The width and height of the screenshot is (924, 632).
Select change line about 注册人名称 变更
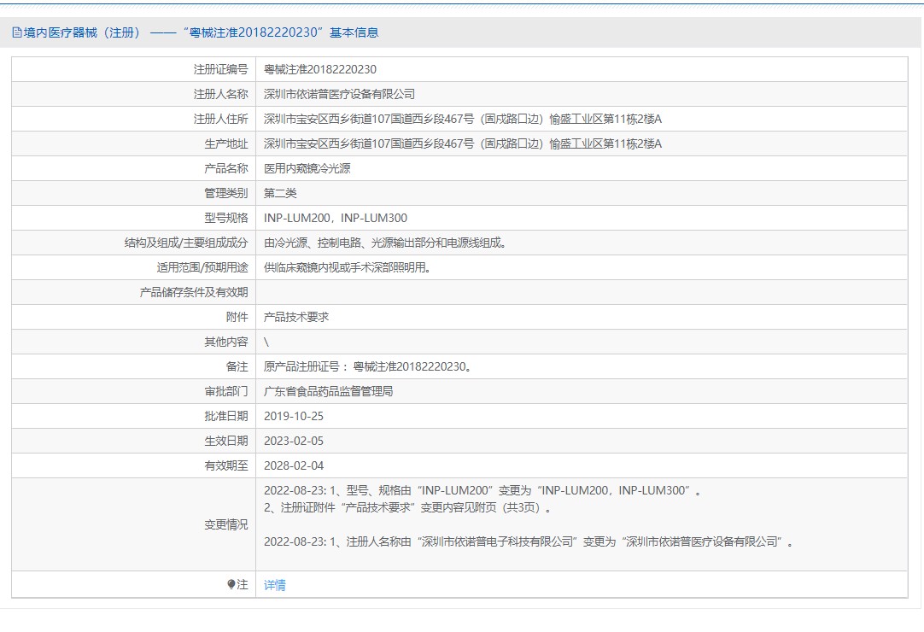tap(529, 541)
